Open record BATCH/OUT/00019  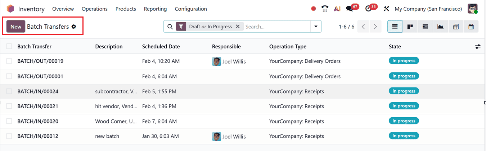(x=40, y=61)
